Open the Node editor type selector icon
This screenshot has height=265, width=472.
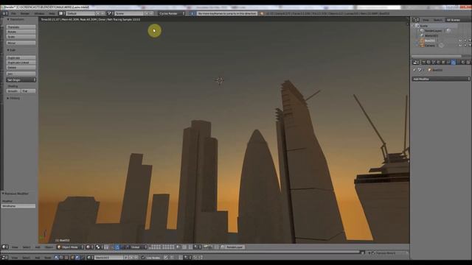pyautogui.click(x=4, y=258)
